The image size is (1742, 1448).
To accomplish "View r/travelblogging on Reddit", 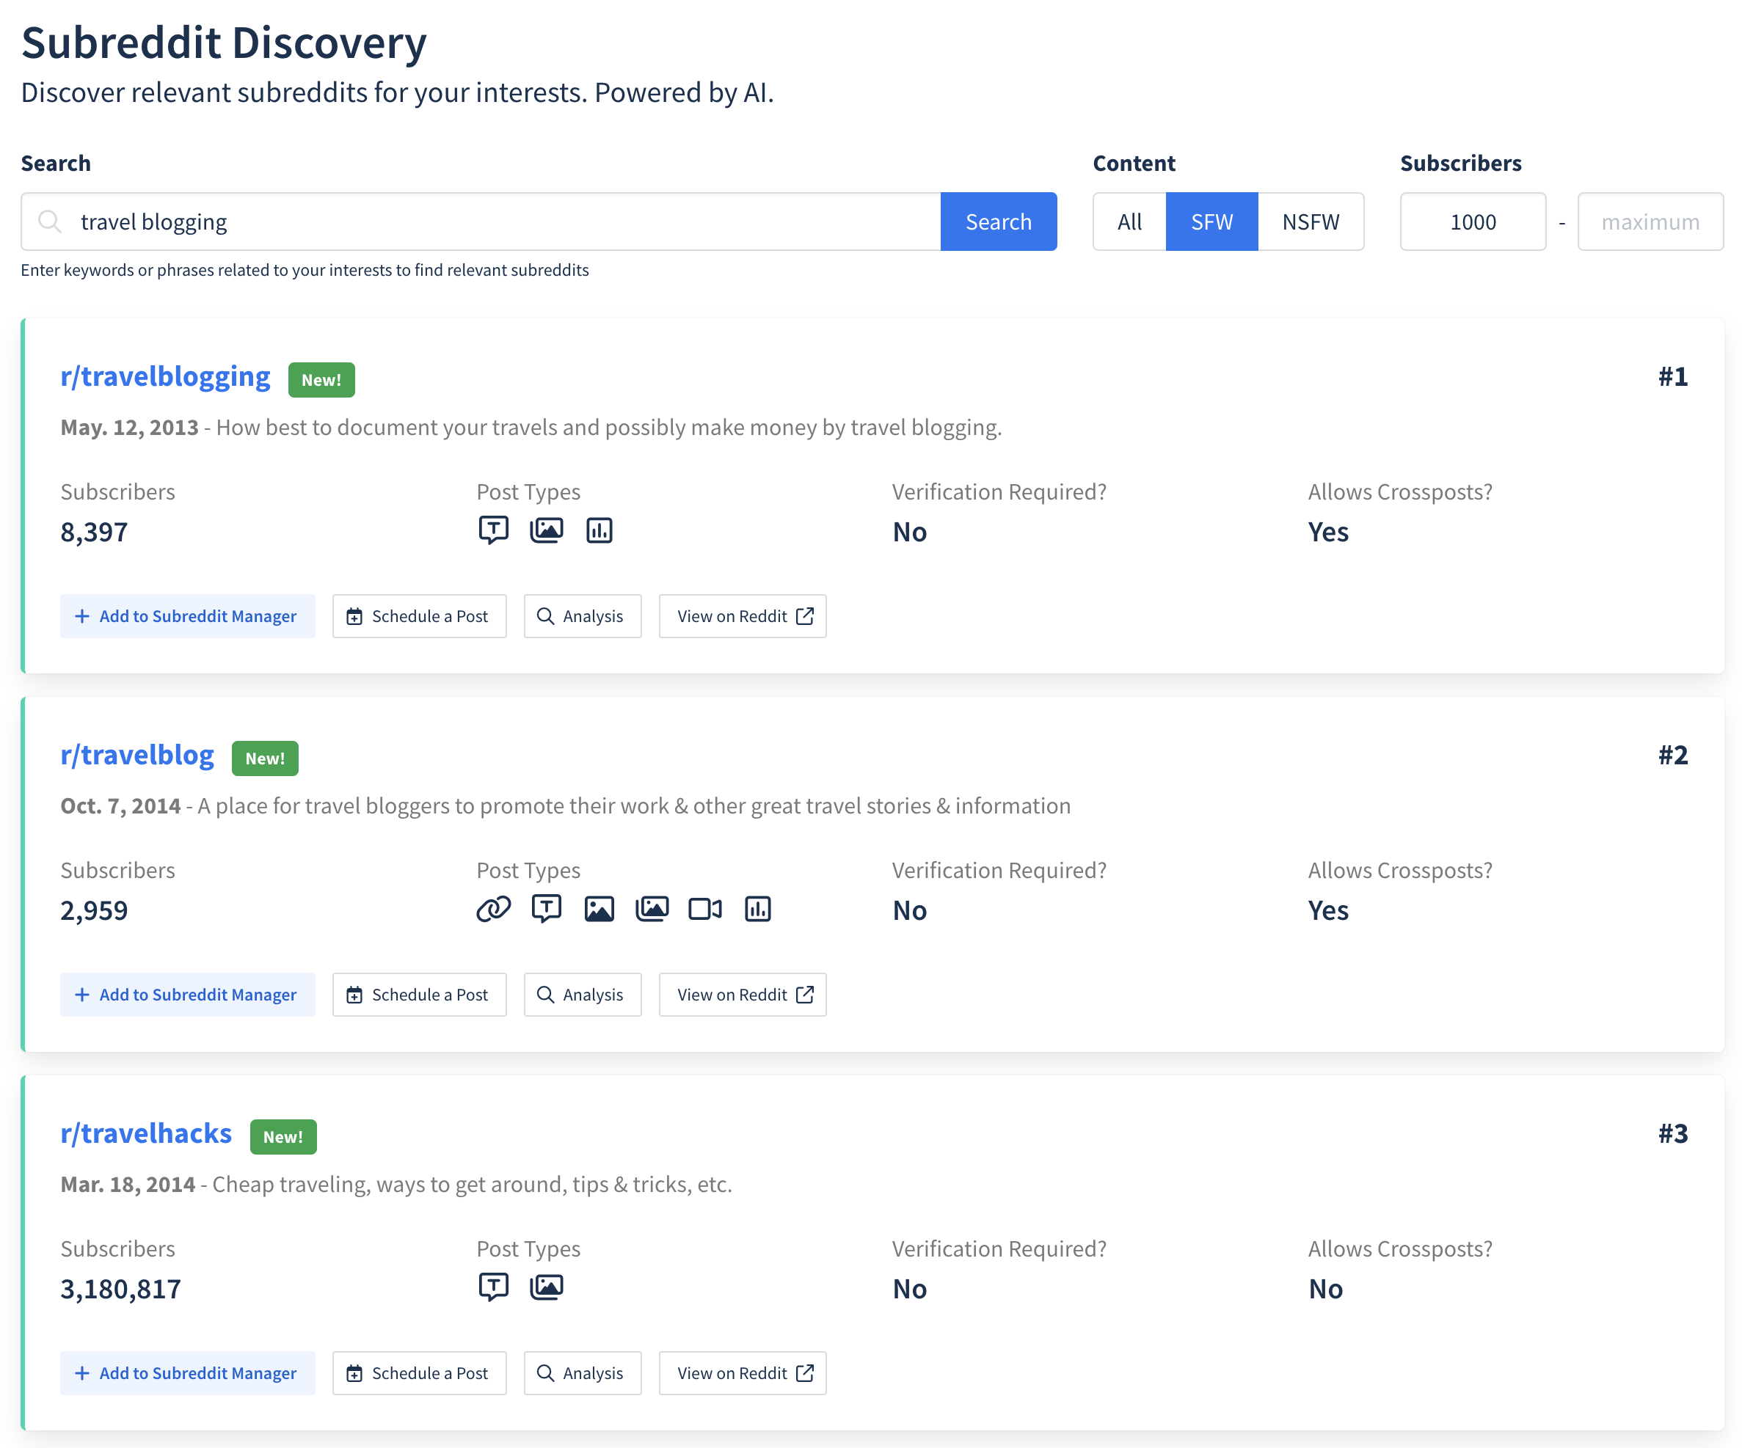I will point(743,616).
